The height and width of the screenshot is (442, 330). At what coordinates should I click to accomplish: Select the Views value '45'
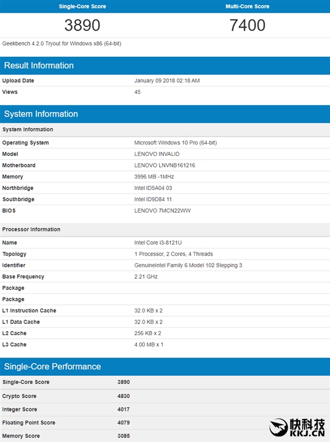(137, 92)
